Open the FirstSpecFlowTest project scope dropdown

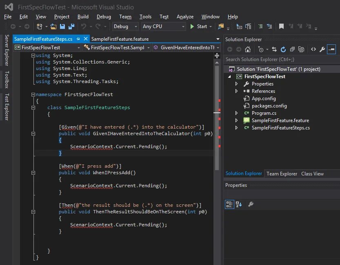click(x=78, y=48)
